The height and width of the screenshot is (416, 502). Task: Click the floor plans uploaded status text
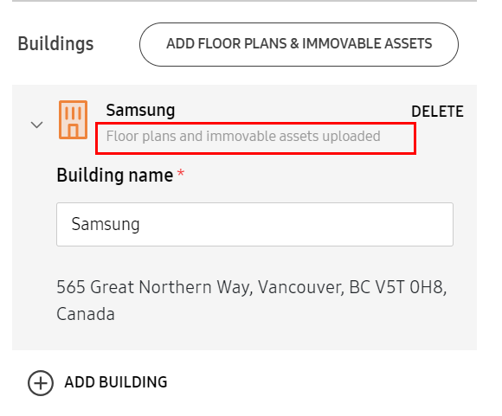point(243,137)
